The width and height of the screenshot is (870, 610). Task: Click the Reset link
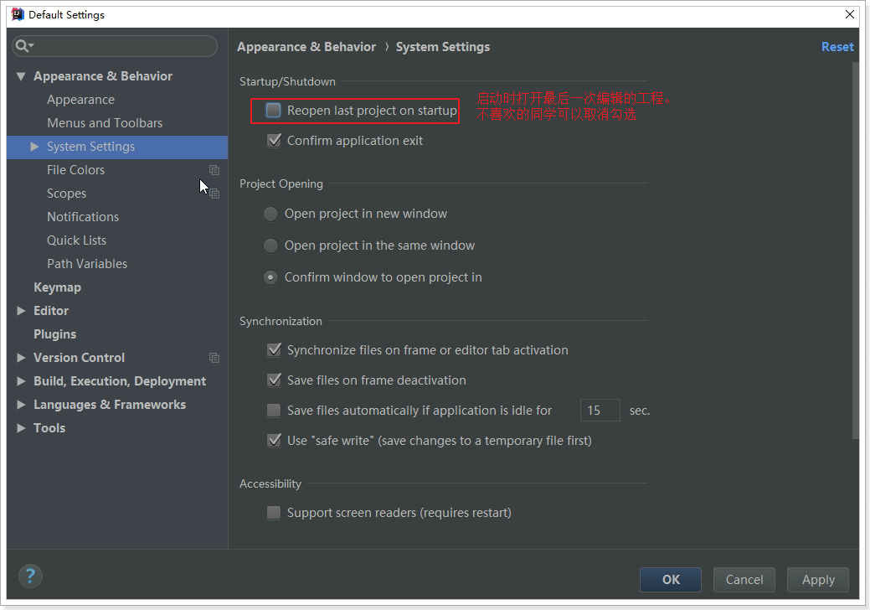pyautogui.click(x=837, y=47)
